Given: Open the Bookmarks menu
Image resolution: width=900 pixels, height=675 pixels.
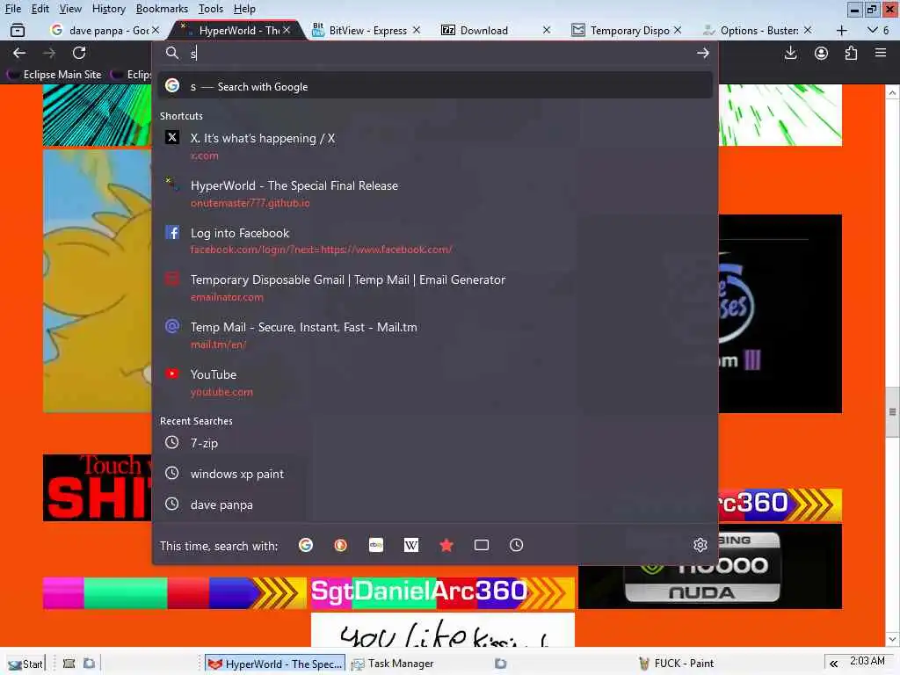Looking at the screenshot, I should (x=162, y=9).
